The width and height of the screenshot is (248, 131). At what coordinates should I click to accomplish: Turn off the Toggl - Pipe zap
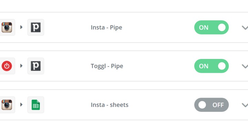pyautogui.click(x=211, y=66)
